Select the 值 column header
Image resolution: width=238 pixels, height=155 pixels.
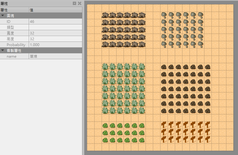pyautogui.click(x=56, y=10)
